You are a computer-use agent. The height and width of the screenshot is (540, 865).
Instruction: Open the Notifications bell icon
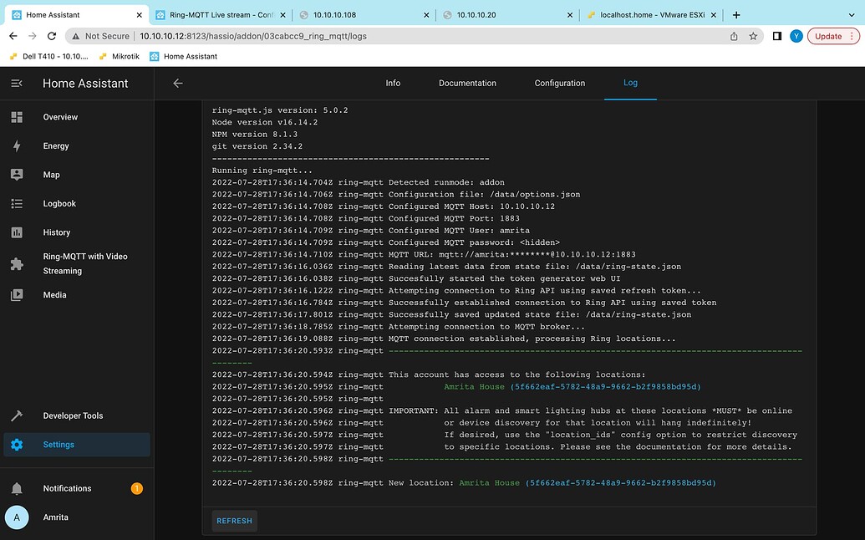click(17, 488)
